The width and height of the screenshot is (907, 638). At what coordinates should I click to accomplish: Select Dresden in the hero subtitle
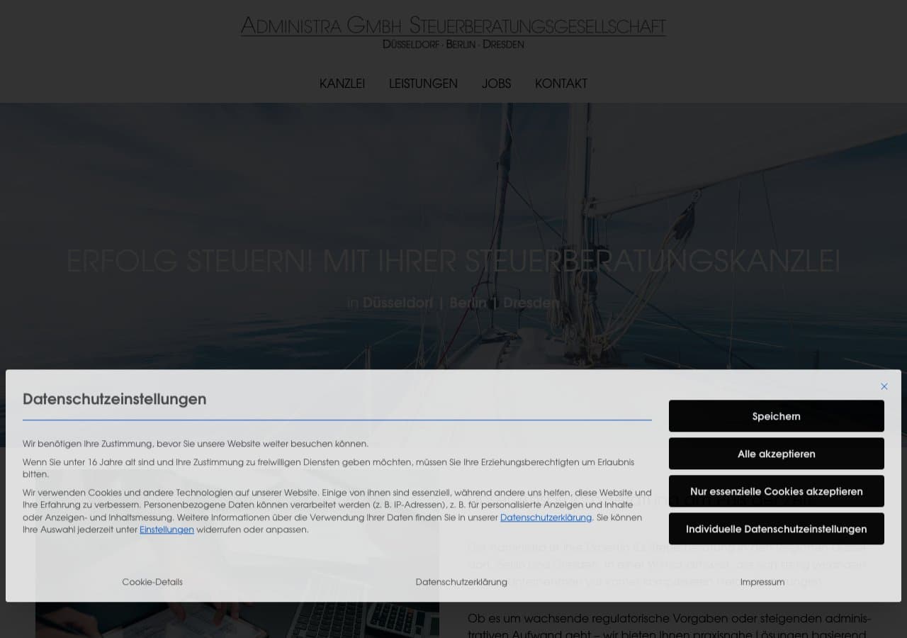point(531,303)
